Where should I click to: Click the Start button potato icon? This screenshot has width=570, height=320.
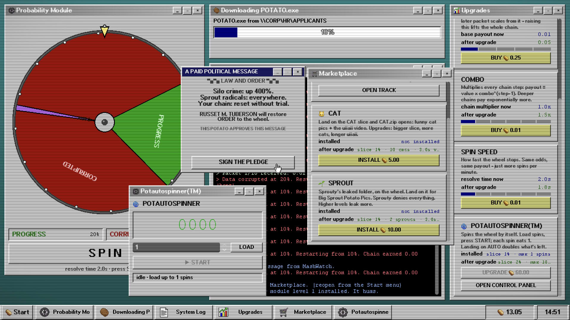9,312
